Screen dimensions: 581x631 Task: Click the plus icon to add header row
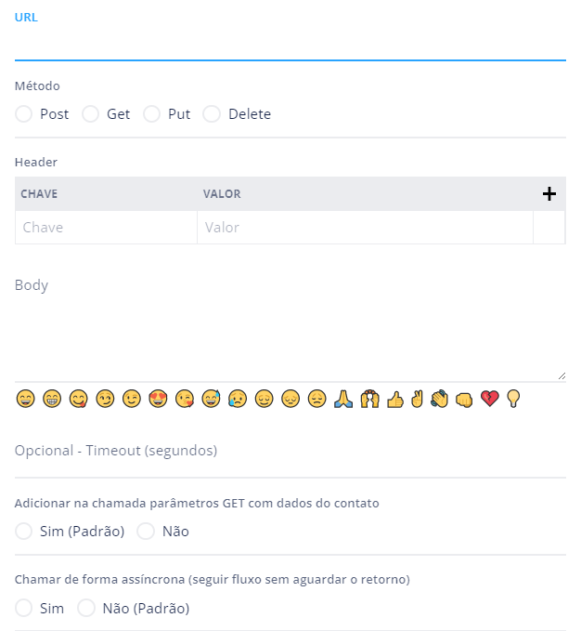point(549,194)
